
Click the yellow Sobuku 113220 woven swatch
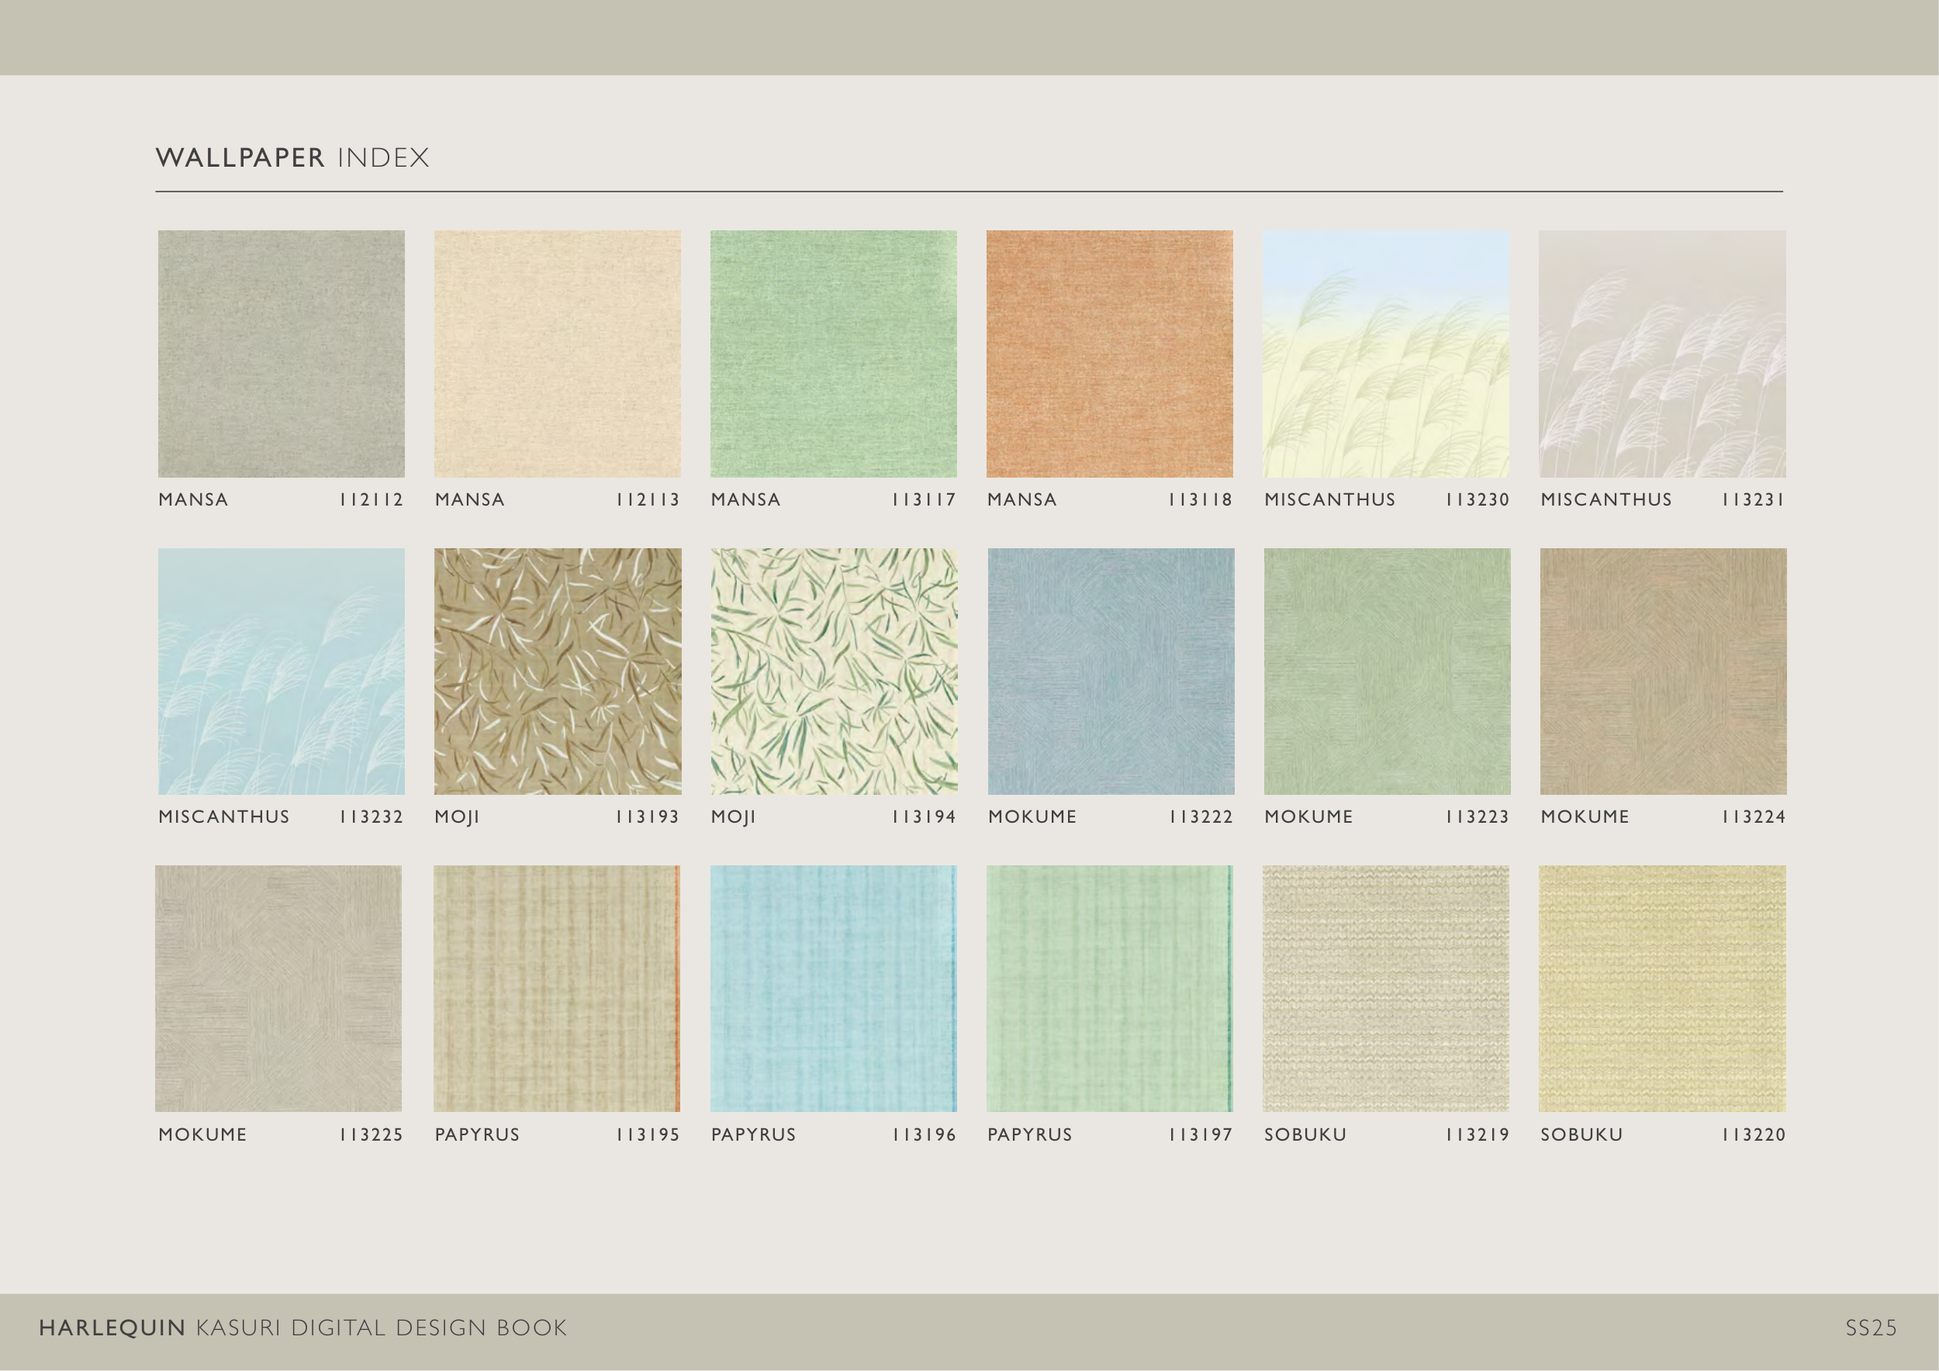pos(1662,989)
